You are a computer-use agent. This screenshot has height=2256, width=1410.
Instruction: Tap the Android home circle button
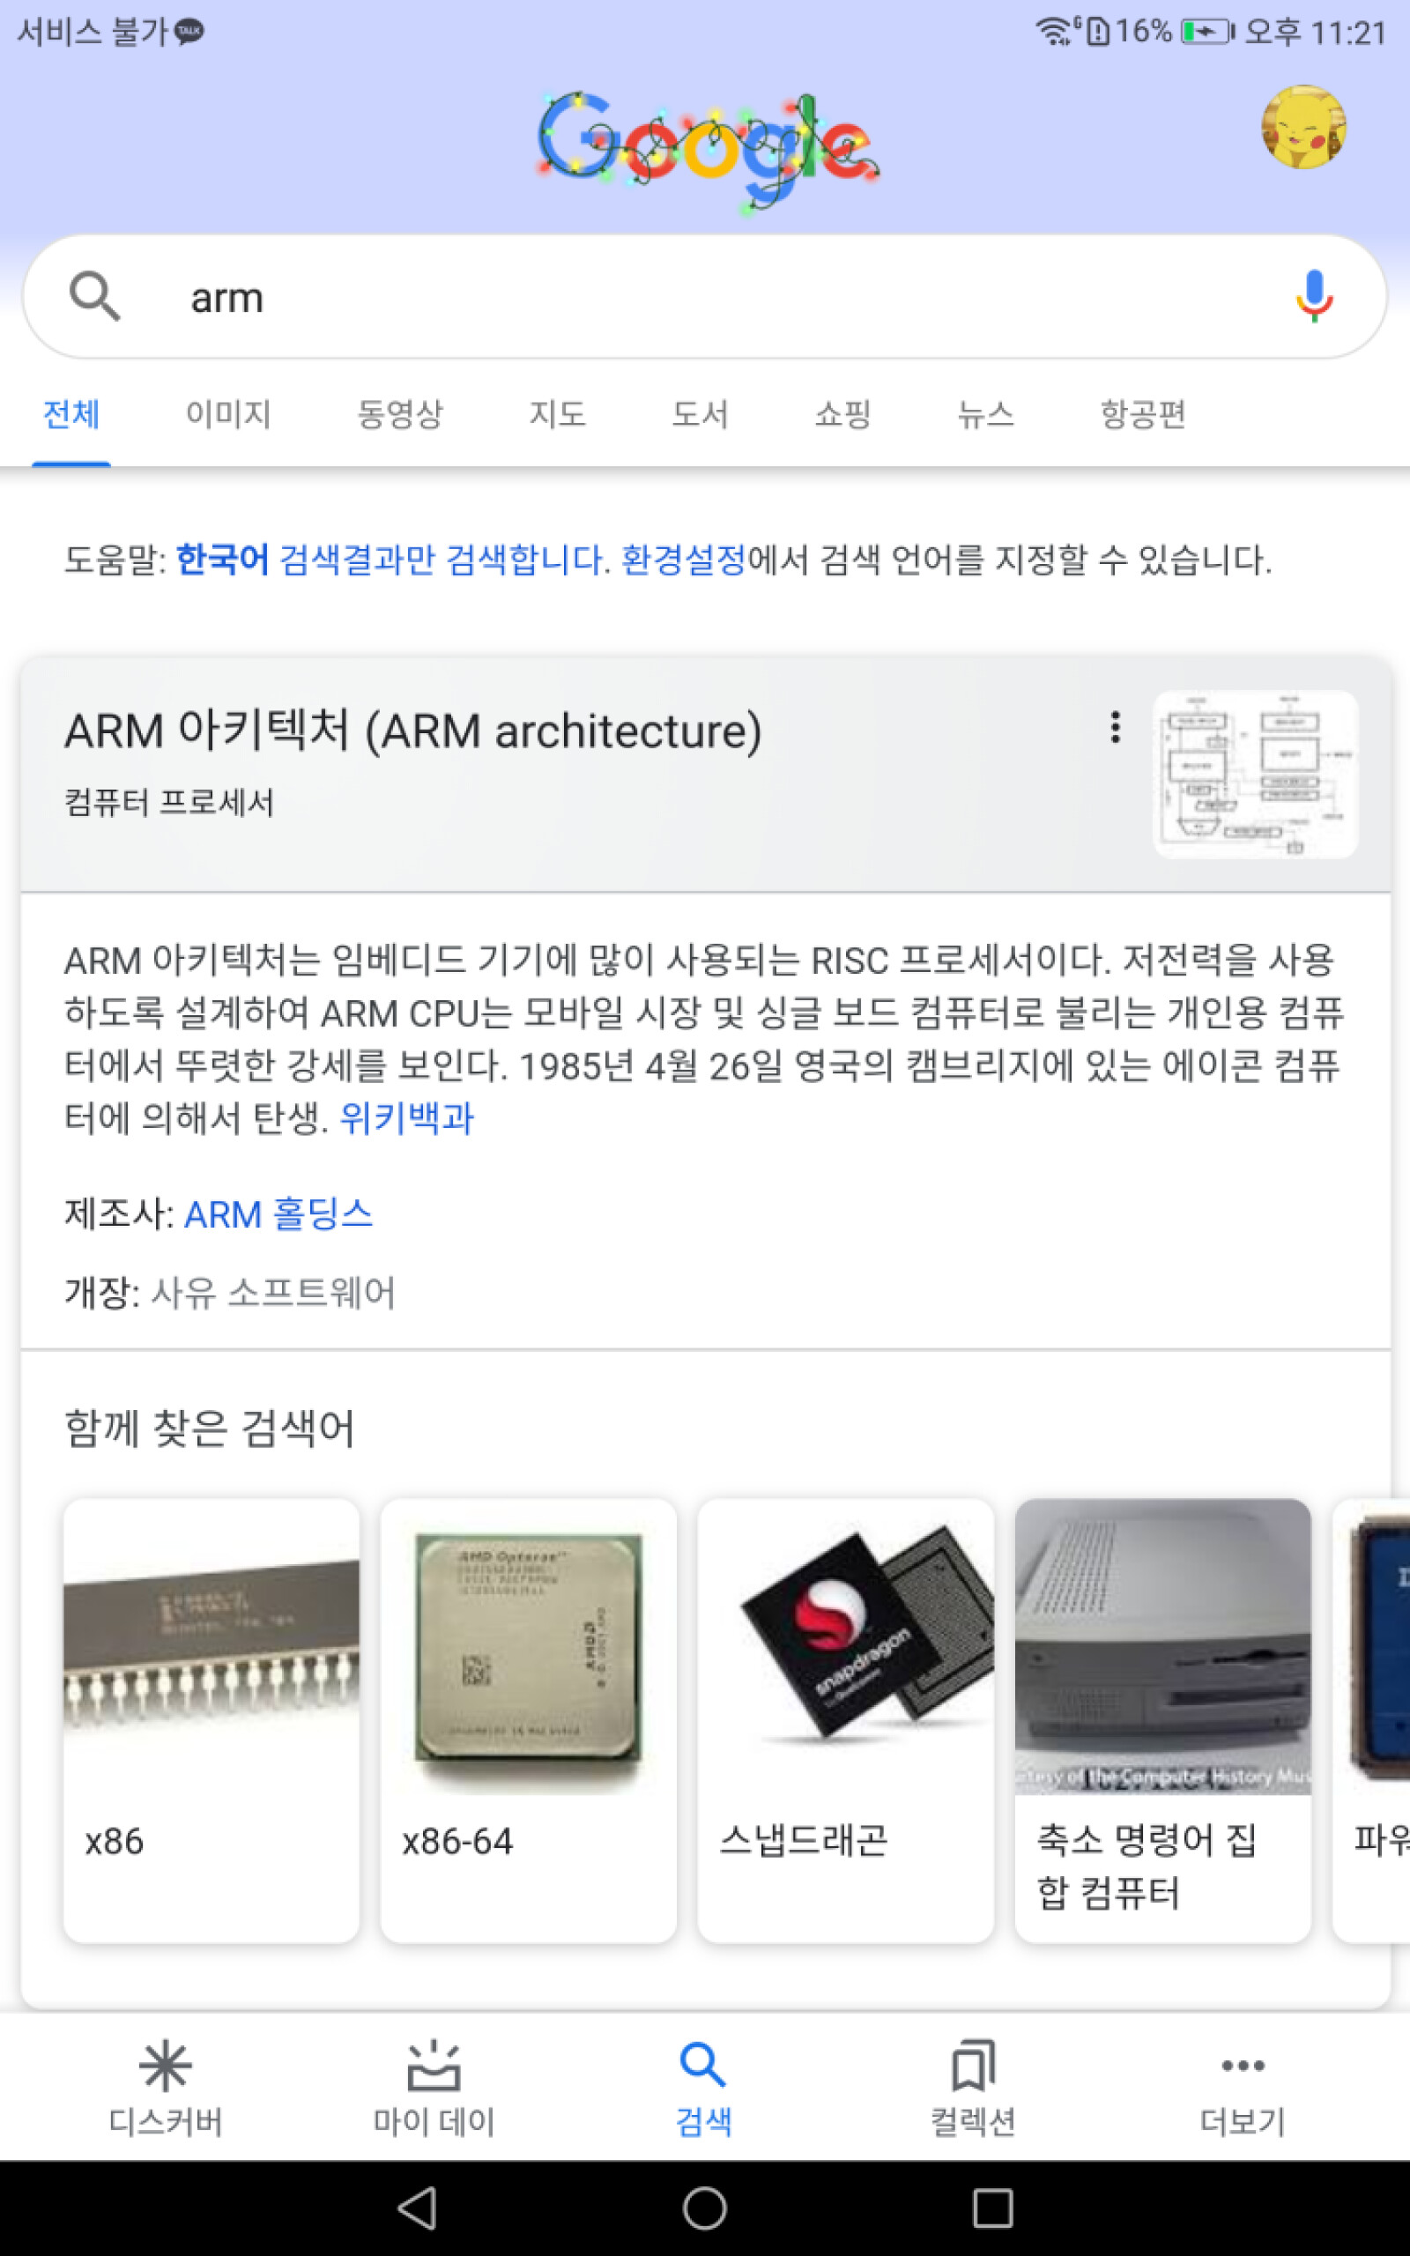point(705,2208)
